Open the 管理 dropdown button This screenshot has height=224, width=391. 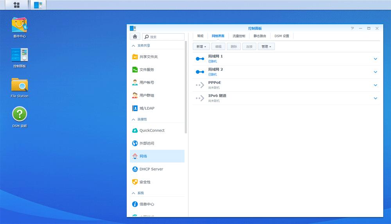(267, 46)
